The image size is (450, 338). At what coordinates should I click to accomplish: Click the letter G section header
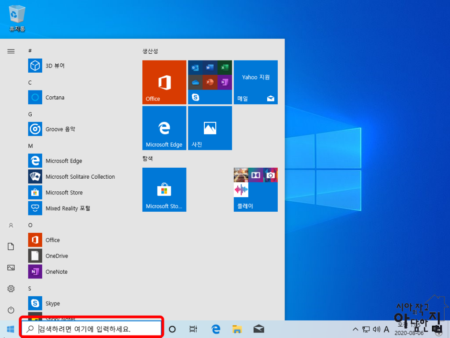[x=30, y=114]
